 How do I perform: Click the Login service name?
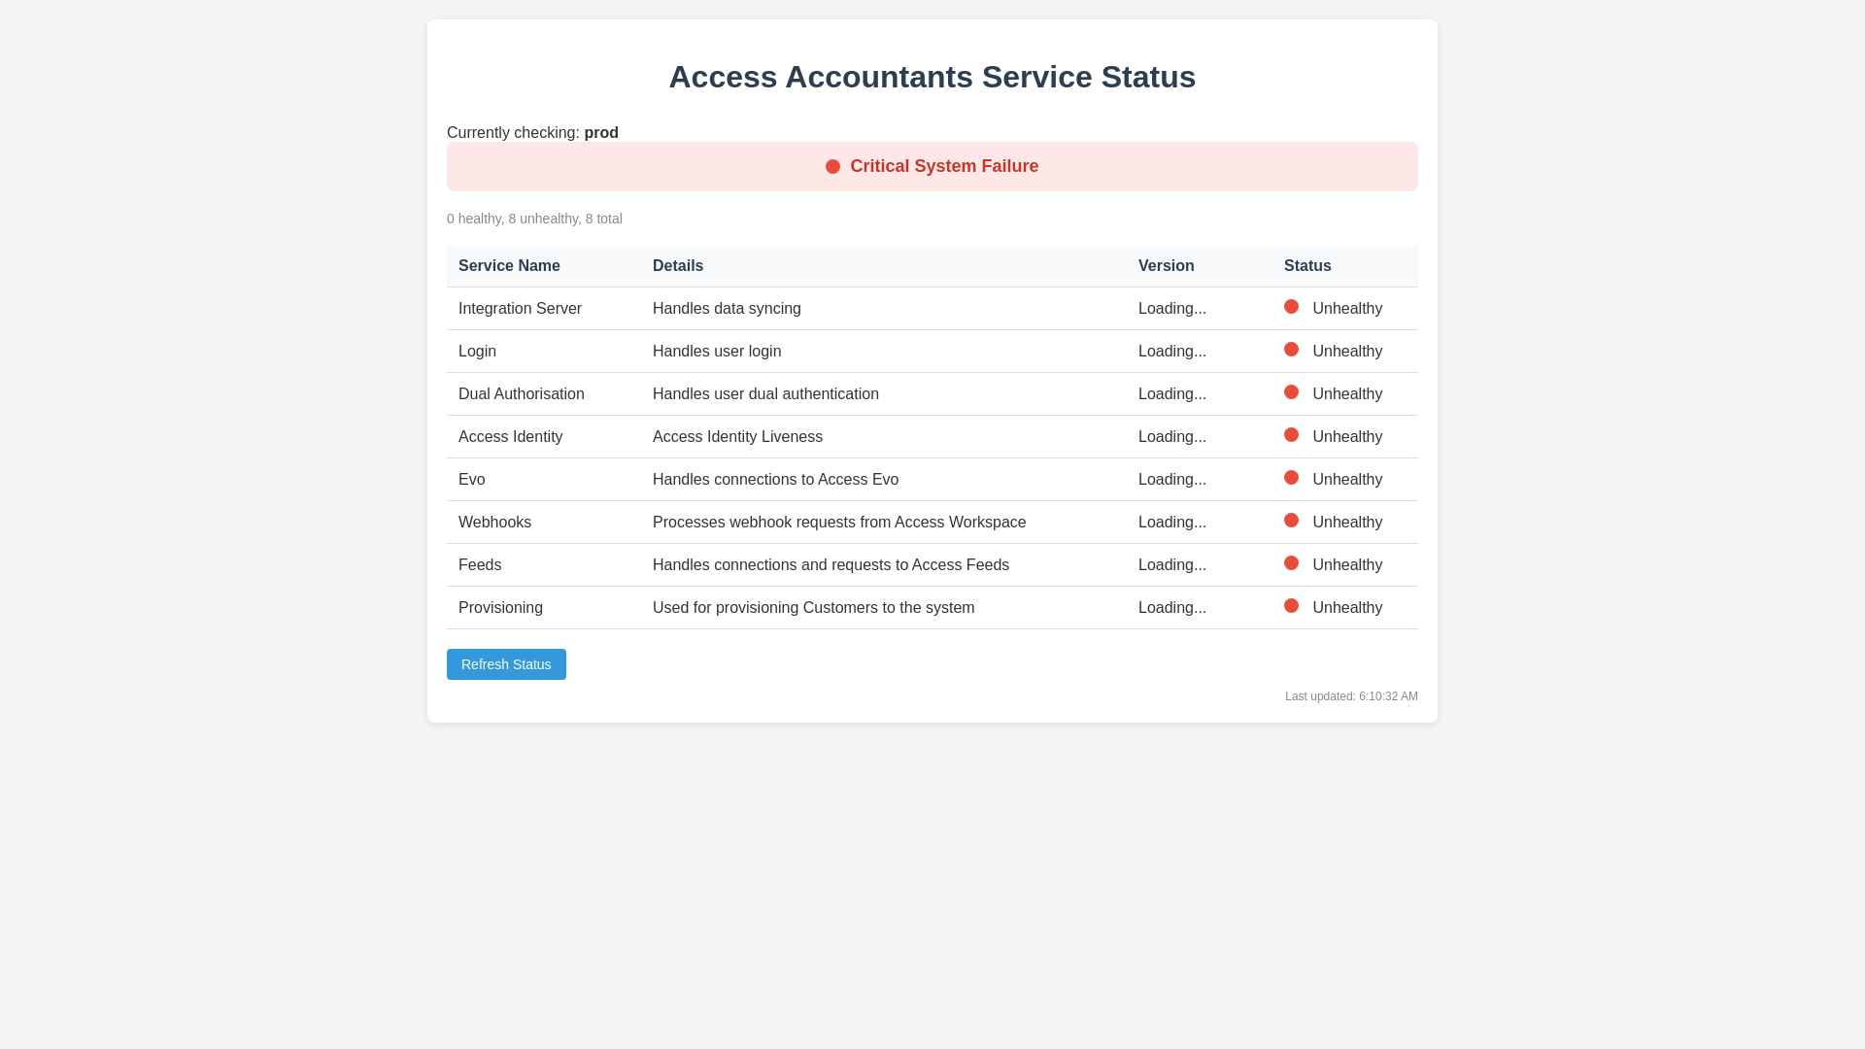tap(477, 352)
